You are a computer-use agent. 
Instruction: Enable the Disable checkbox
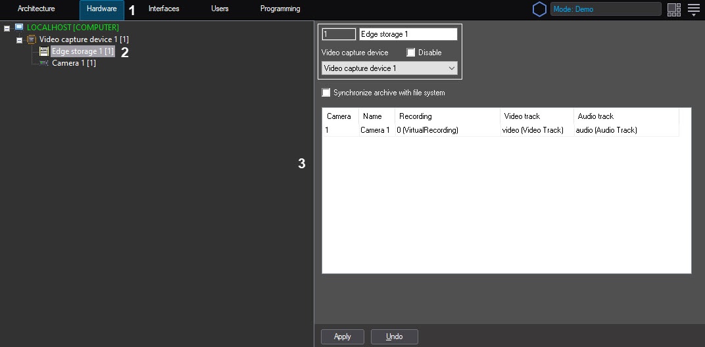click(411, 53)
